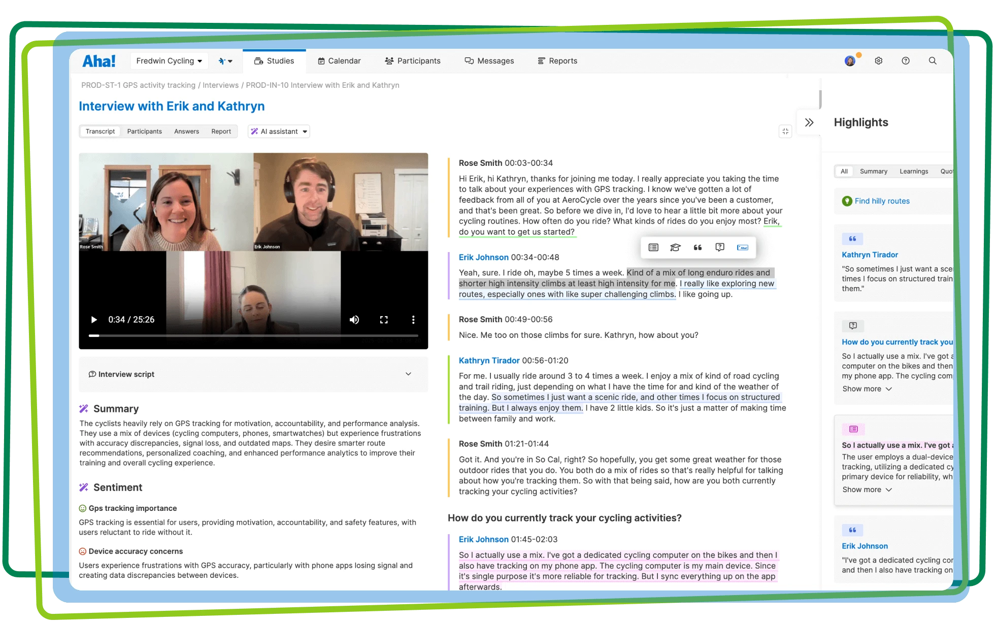995x624 pixels.
Task: Collapse the Interview script section
Action: pyautogui.click(x=408, y=374)
